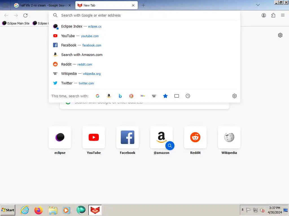The width and height of the screenshot is (289, 216).
Task: Select Twitter twitter.com suggestion
Action: 144,83
